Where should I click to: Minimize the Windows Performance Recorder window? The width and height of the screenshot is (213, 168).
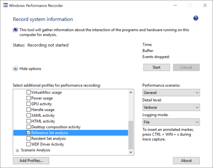[175, 5]
